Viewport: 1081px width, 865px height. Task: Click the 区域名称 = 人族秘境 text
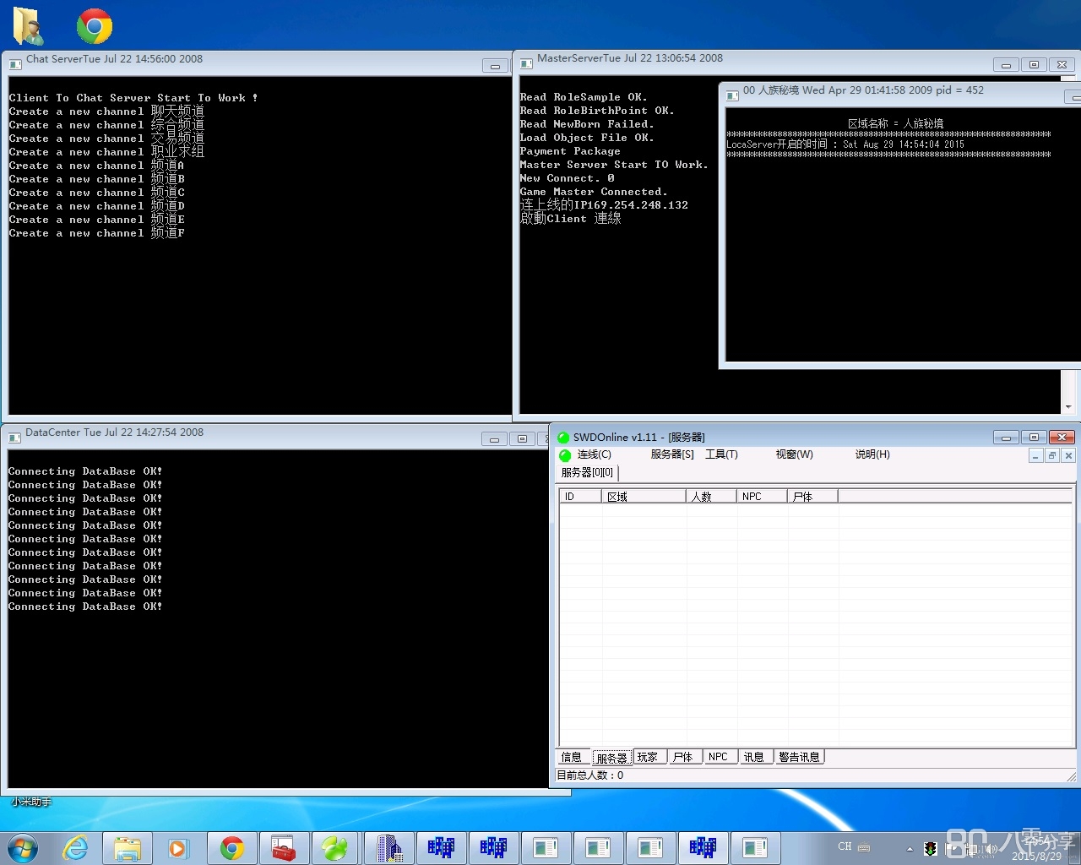(895, 123)
